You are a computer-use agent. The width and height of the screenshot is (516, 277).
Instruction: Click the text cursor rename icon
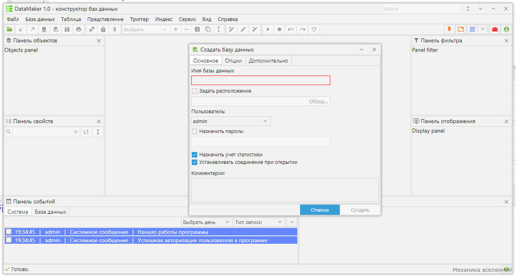[x=219, y=29]
